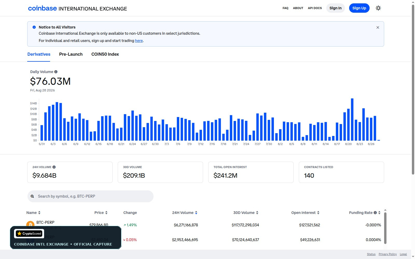Screen dimensions: 415x259
Task: Open the API DOCS link
Action: (x=315, y=8)
